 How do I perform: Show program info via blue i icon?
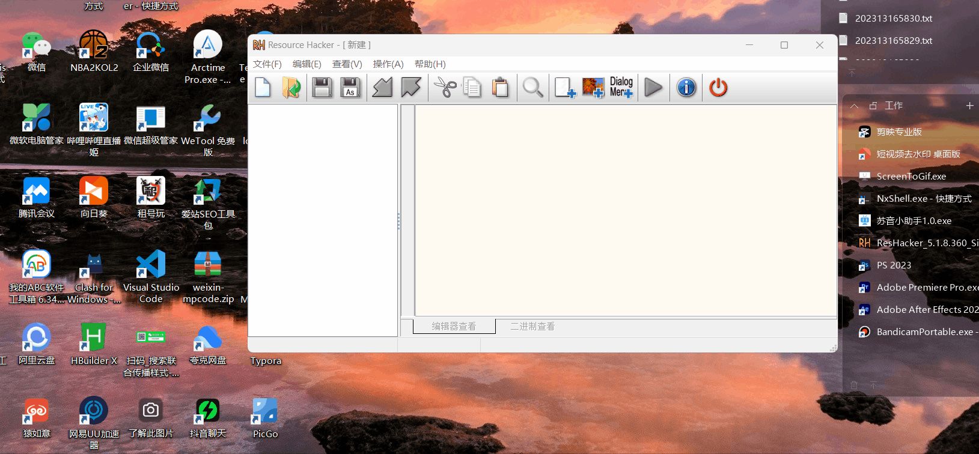click(686, 88)
